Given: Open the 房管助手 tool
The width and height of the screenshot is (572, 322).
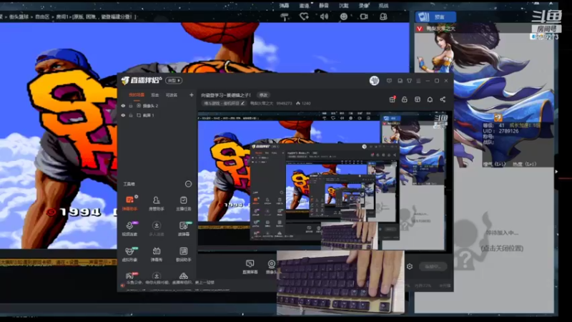Looking at the screenshot, I should tap(157, 203).
